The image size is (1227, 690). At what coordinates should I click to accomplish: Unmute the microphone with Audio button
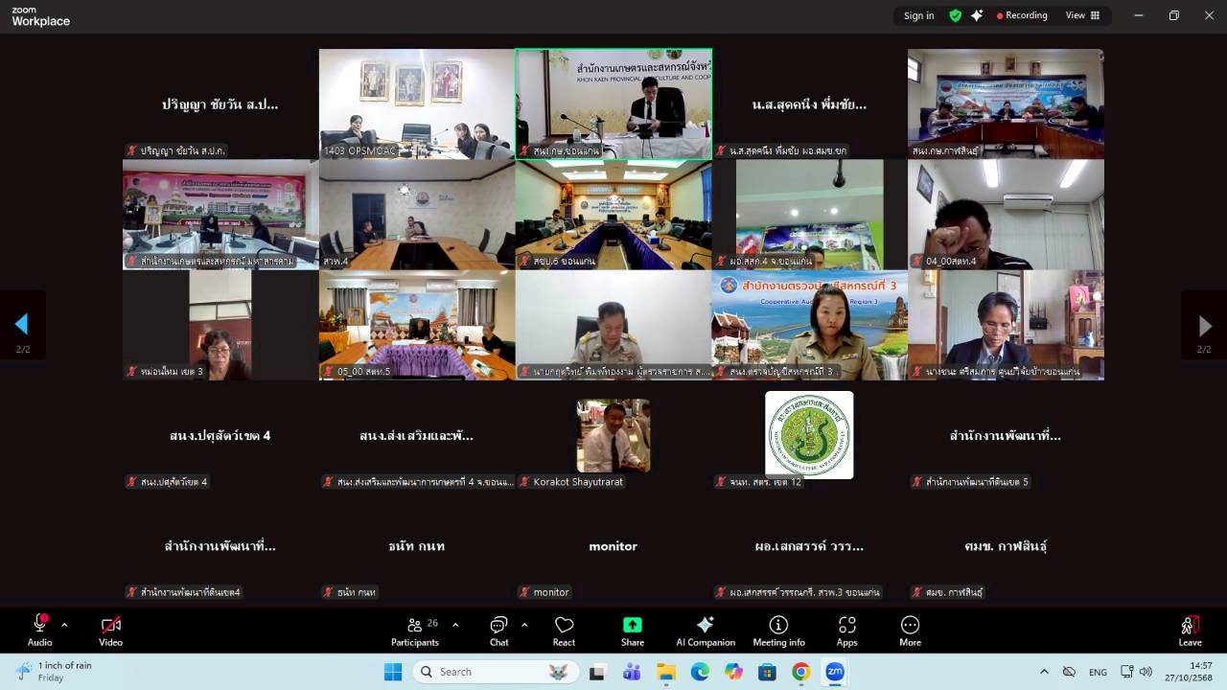point(39,631)
